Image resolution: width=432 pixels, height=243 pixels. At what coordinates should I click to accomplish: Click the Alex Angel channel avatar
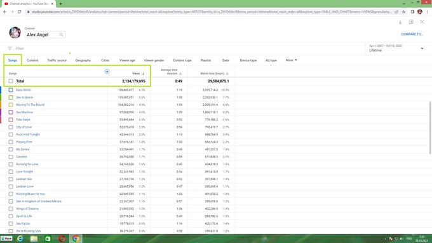15,32
